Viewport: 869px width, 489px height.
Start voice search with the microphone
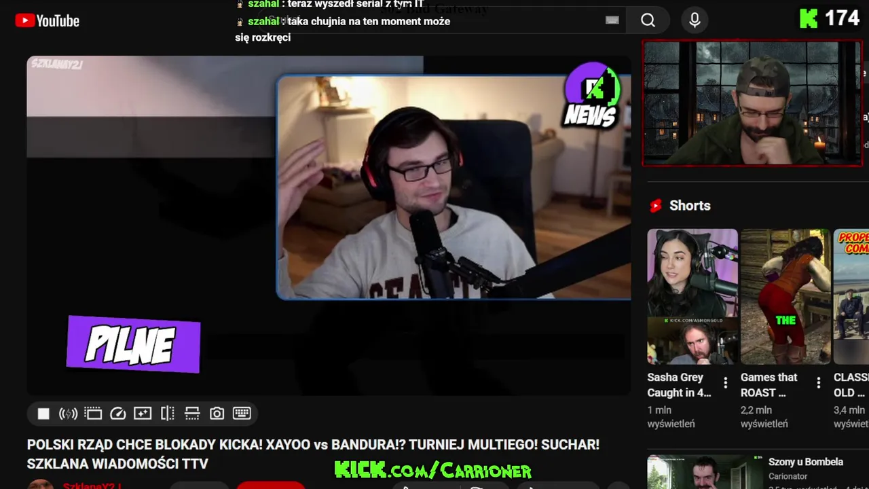[x=695, y=20]
